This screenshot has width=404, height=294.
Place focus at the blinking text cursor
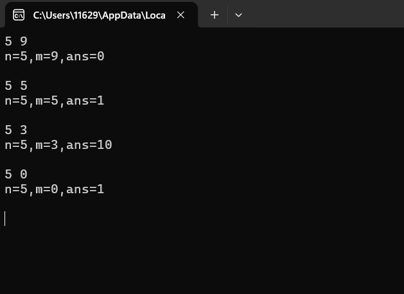click(5, 218)
